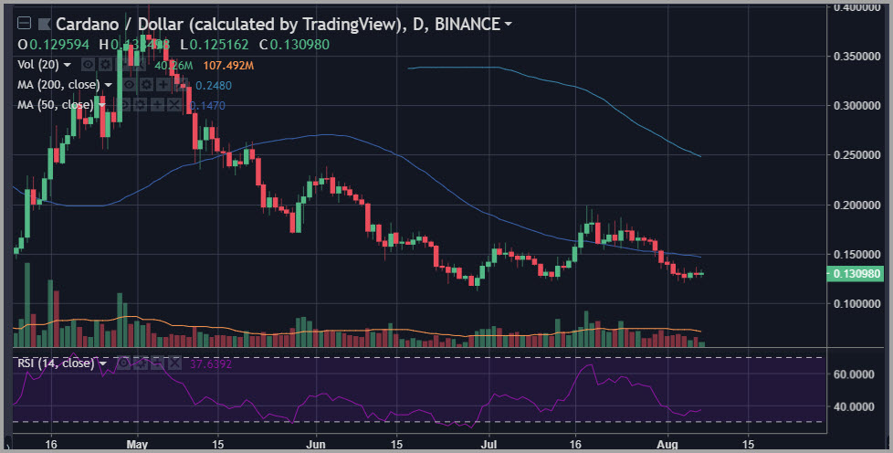Select the Vol (20) indicator label
Image resolution: width=893 pixels, height=453 pixels.
tap(37, 65)
